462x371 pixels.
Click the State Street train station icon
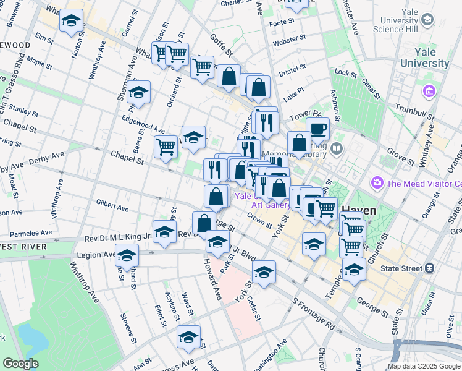point(430,268)
